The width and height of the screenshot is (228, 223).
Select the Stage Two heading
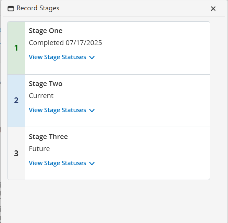pos(46,84)
